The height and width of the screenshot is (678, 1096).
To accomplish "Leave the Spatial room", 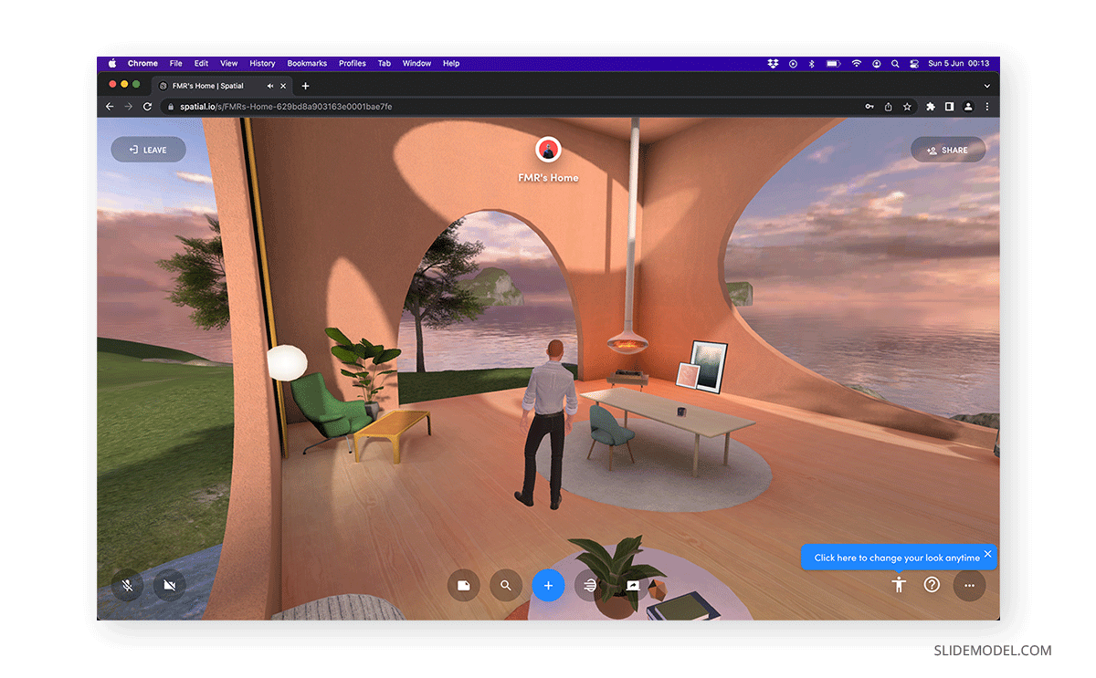I will pos(148,150).
